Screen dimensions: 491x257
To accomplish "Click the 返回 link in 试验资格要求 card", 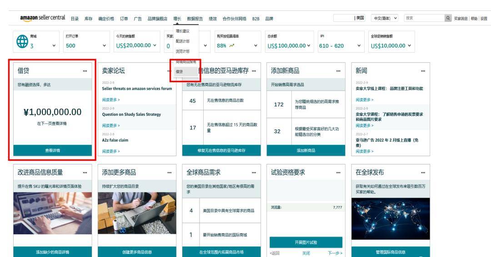I will coord(275,253).
